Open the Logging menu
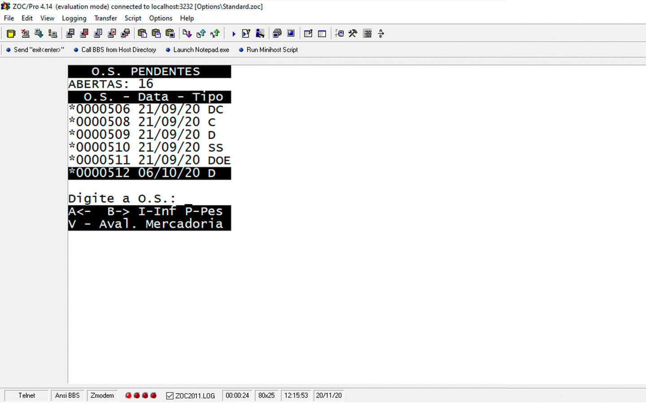Image resolution: width=646 pixels, height=403 pixels. (74, 18)
